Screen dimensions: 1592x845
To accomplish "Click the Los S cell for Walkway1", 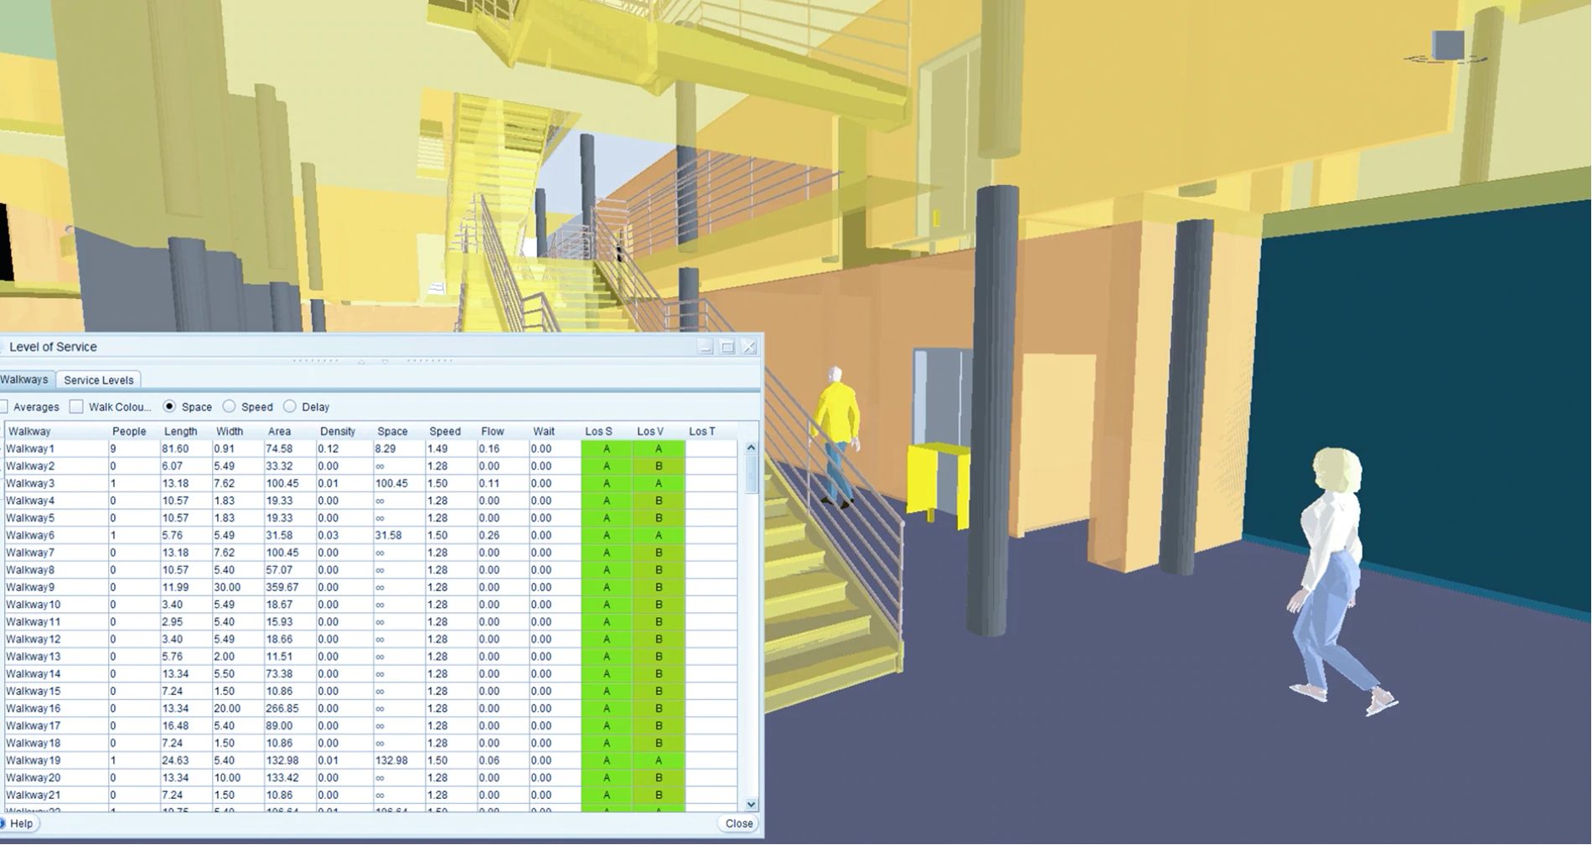I will 607,449.
